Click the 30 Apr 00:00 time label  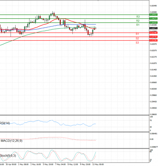11,164
